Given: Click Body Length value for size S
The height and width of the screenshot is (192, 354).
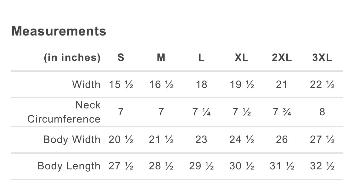Looking at the screenshot, I should [x=121, y=166].
